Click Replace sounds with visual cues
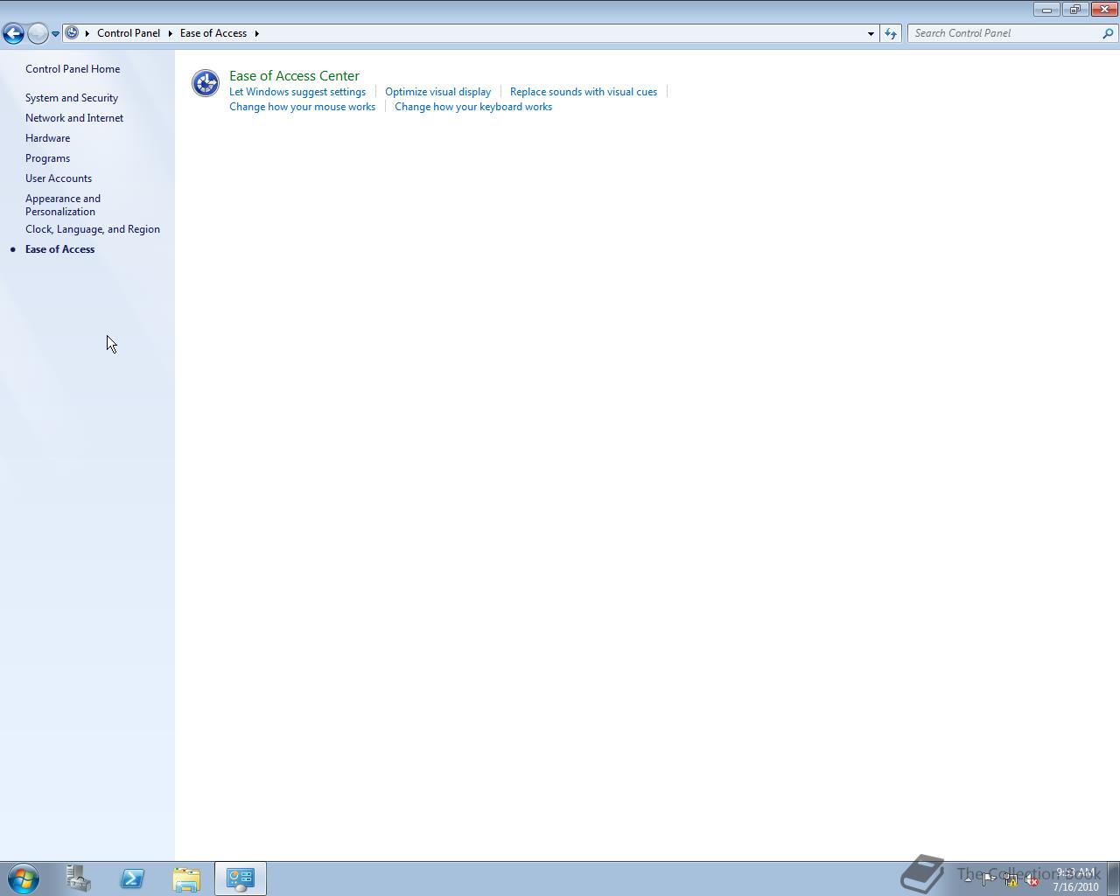The width and height of the screenshot is (1120, 896). [584, 92]
